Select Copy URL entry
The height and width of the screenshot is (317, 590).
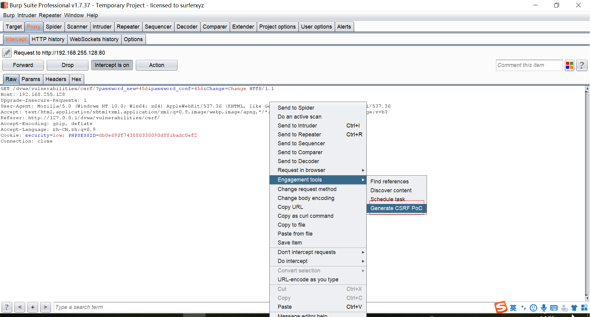coord(318,207)
